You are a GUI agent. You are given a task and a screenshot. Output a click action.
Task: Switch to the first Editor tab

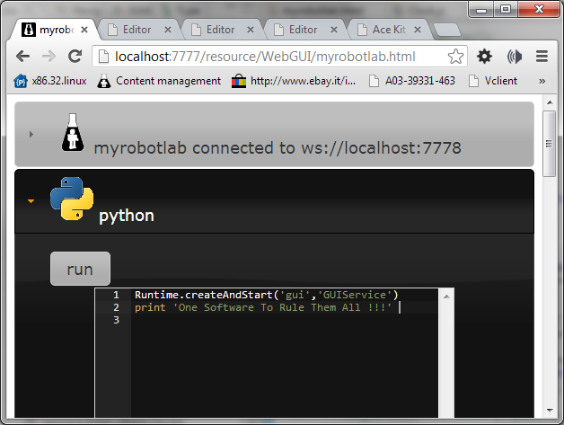tap(139, 30)
